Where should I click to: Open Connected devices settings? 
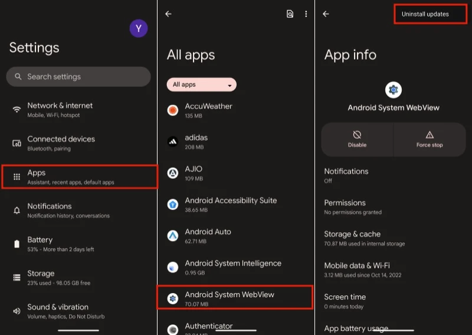(x=78, y=143)
